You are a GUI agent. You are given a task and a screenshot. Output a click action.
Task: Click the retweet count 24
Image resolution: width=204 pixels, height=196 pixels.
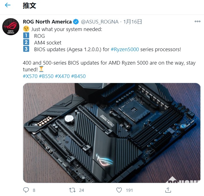pos(82,190)
